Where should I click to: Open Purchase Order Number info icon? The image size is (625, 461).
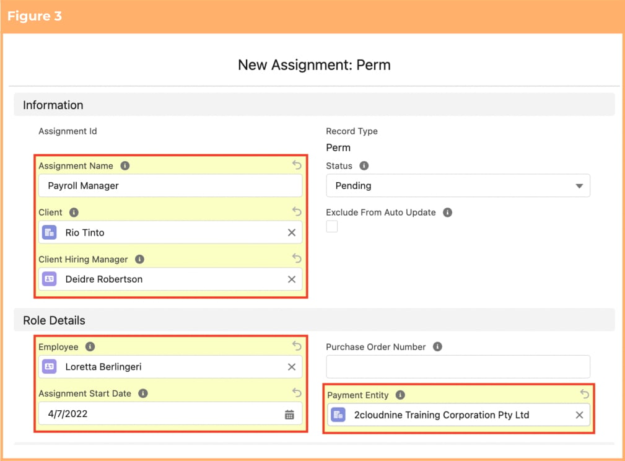click(438, 346)
